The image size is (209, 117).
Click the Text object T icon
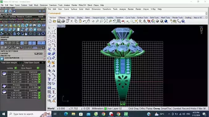(49, 79)
